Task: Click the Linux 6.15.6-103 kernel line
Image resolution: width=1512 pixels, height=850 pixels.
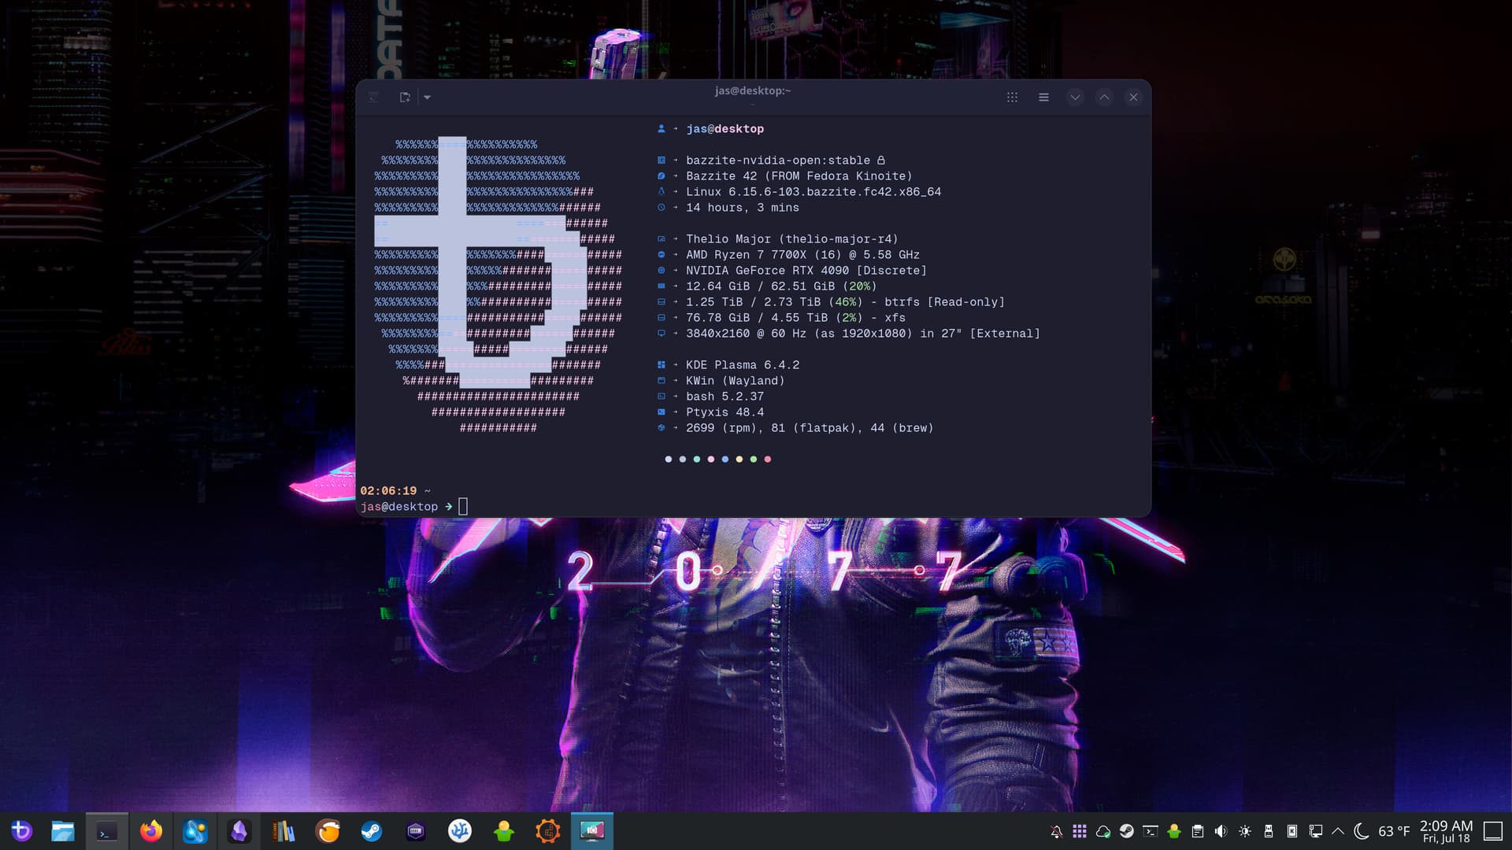Action: pos(813,191)
